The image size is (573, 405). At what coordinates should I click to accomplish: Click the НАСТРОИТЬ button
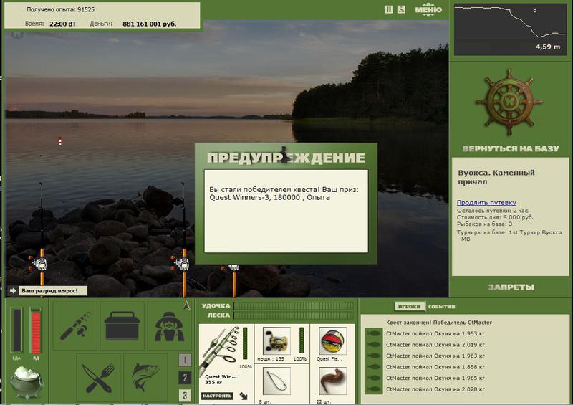(x=217, y=396)
